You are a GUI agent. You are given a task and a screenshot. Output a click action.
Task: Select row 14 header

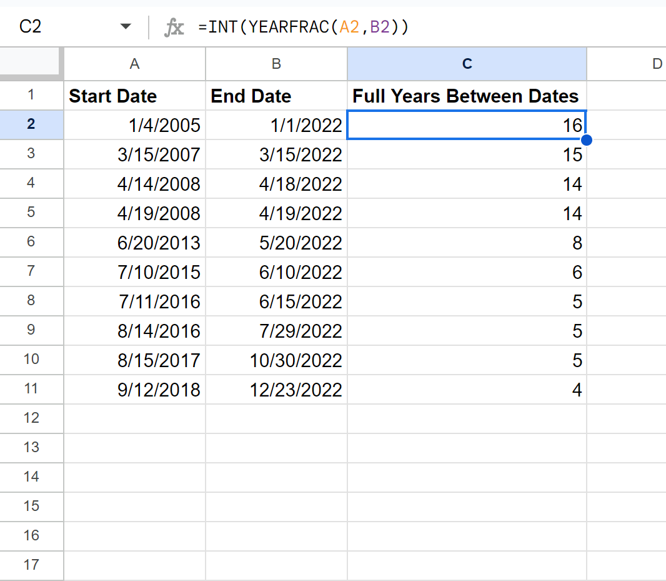point(31,477)
